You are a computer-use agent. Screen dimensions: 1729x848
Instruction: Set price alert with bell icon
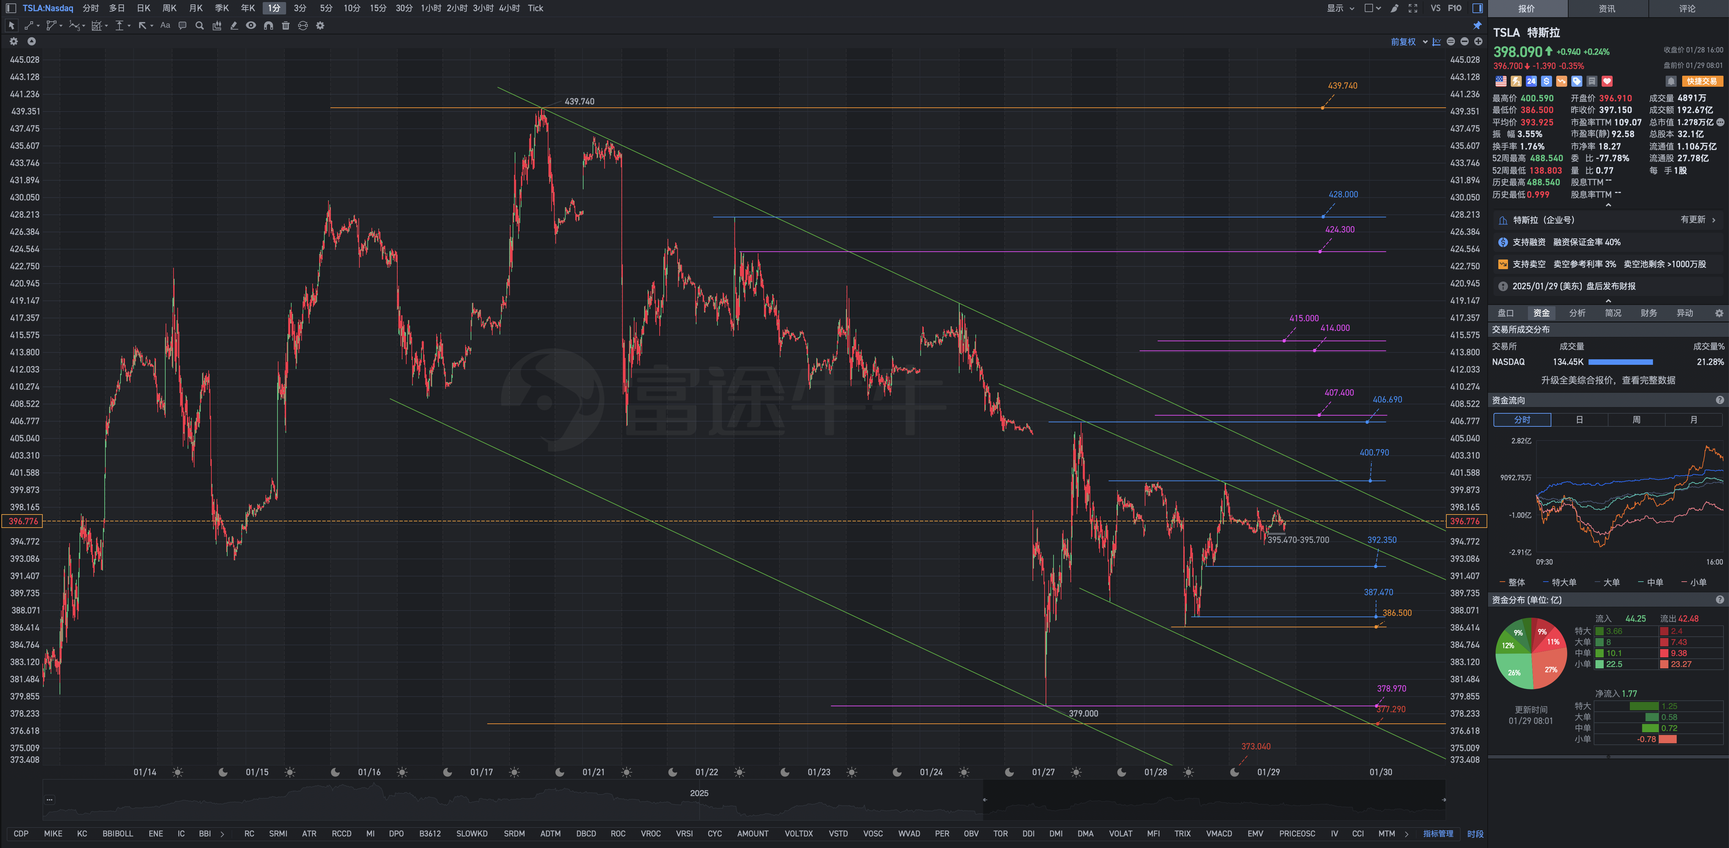(1671, 81)
